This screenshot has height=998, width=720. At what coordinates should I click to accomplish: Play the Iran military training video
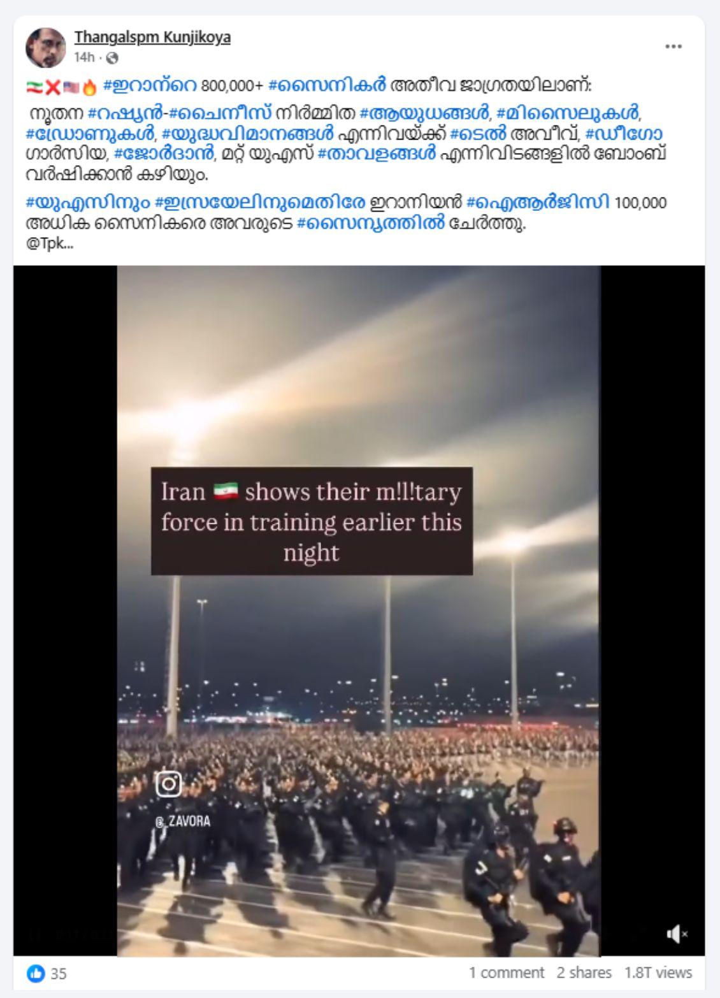pyautogui.click(x=359, y=611)
